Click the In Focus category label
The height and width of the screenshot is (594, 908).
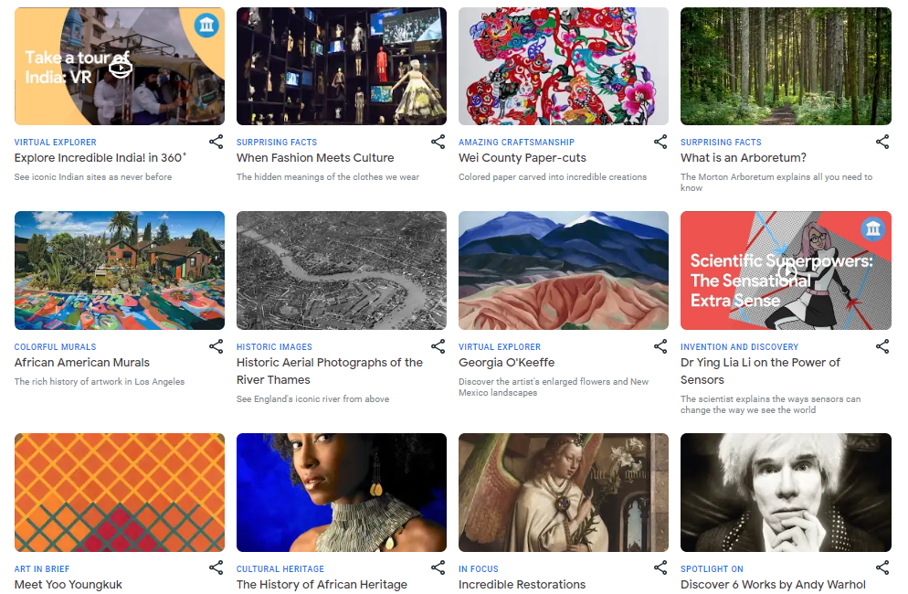(479, 568)
